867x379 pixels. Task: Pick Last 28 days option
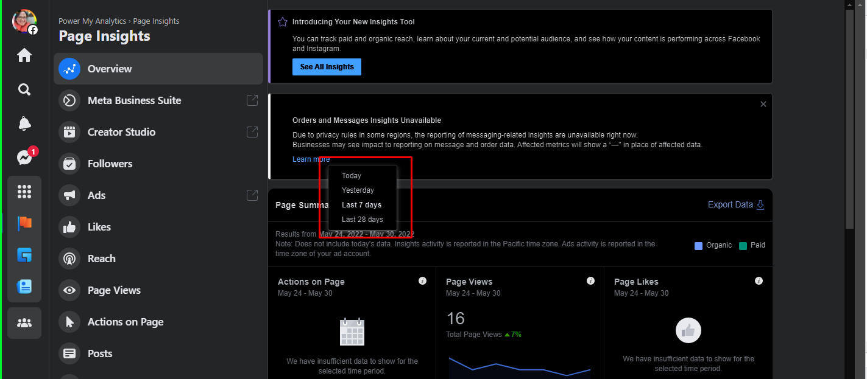pos(362,220)
